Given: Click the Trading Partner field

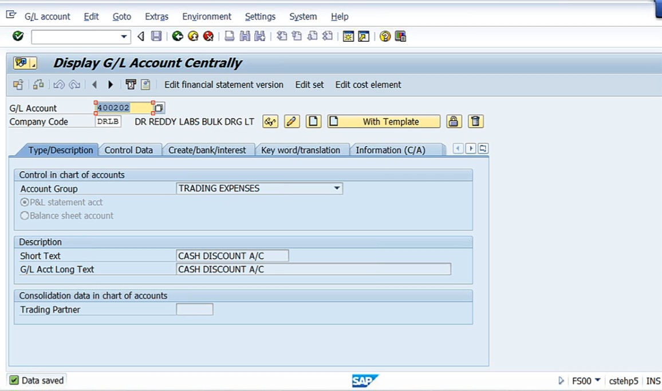Looking at the screenshot, I should (x=195, y=310).
